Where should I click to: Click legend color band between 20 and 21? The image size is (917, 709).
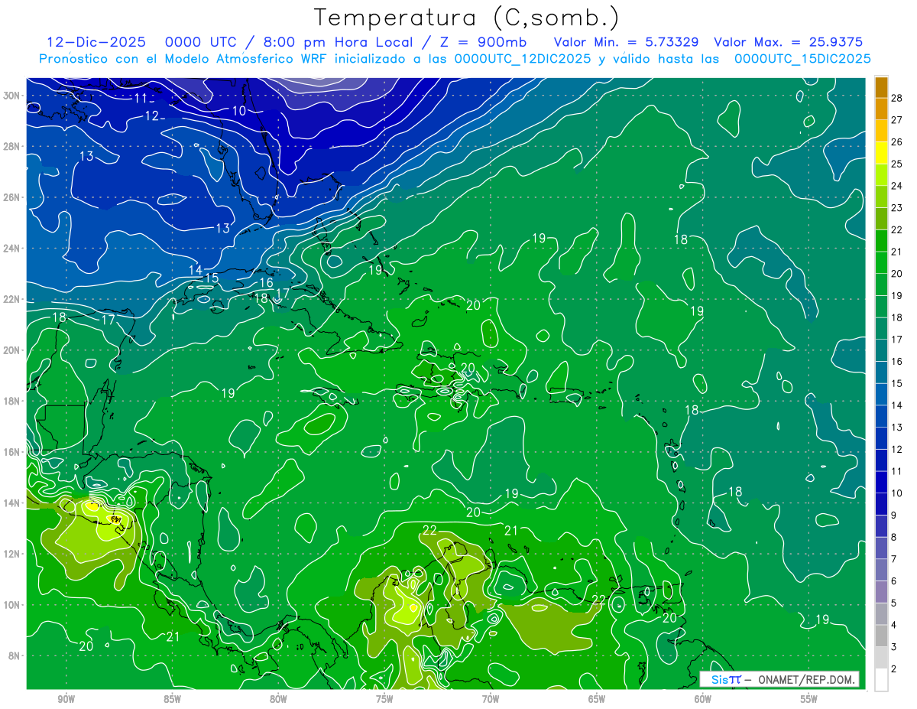[881, 262]
